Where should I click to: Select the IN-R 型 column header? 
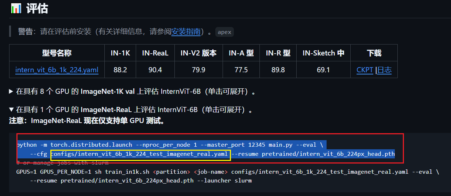[278, 53]
